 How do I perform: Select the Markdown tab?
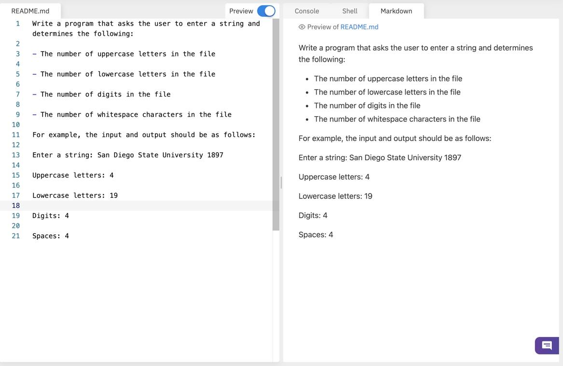396,11
